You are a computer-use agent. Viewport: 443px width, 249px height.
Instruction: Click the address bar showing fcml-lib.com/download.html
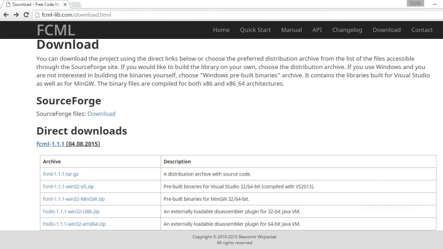[238, 15]
